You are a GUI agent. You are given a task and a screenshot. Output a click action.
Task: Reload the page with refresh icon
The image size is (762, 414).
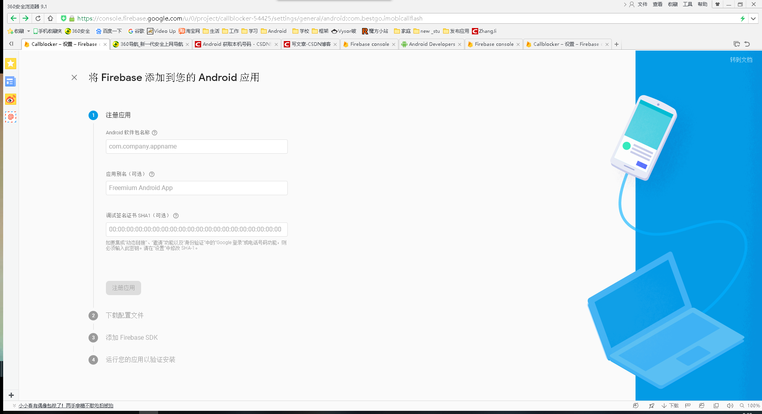point(38,18)
